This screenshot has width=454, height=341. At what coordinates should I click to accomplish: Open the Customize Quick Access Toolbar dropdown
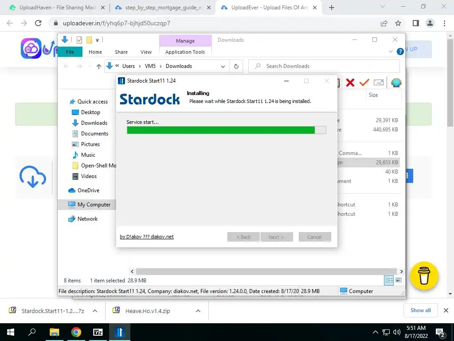pos(97,40)
